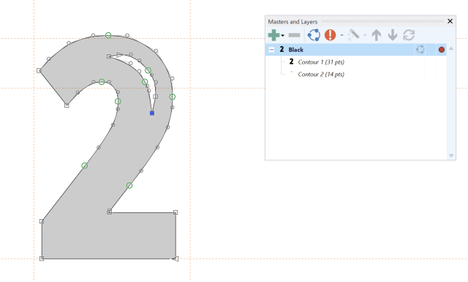Click the layer list scroll-up arrow
The height and width of the screenshot is (282, 468).
tap(451, 48)
